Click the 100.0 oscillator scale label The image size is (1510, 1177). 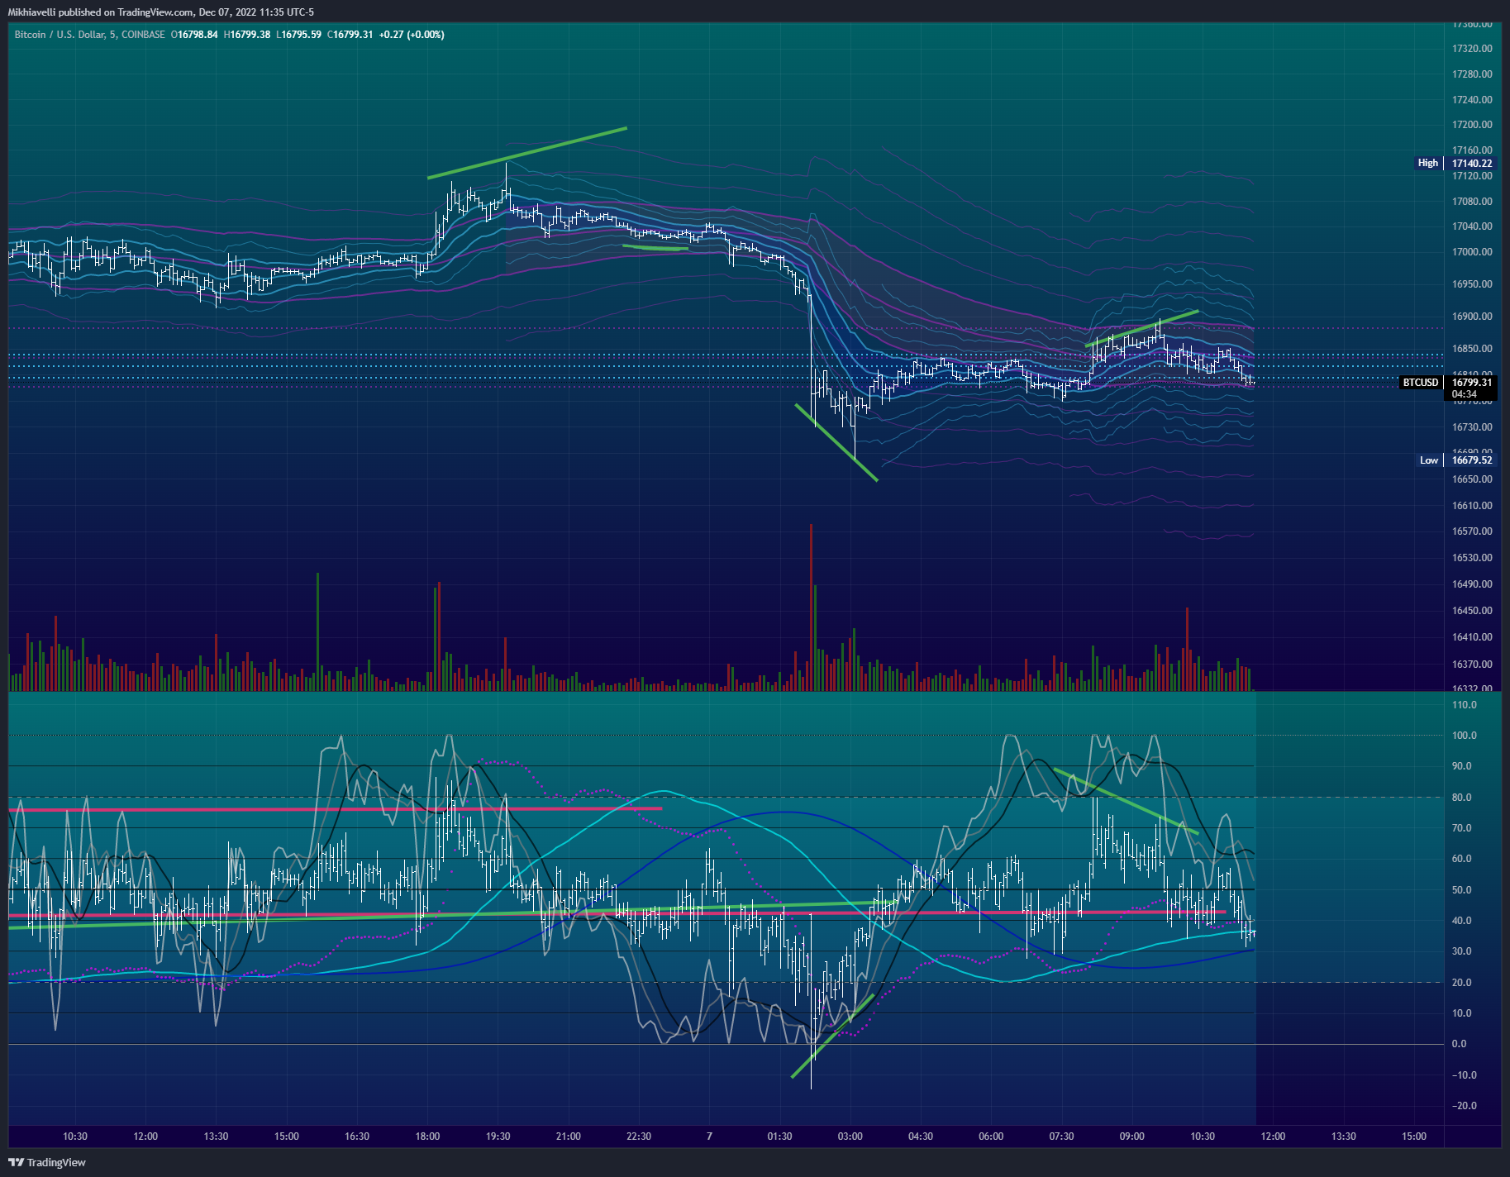coord(1465,736)
